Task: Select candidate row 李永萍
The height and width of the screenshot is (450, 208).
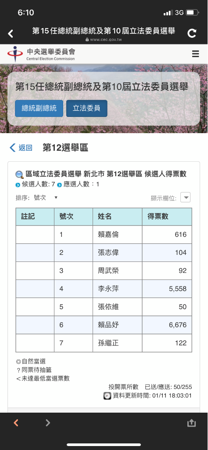Action: (x=104, y=289)
